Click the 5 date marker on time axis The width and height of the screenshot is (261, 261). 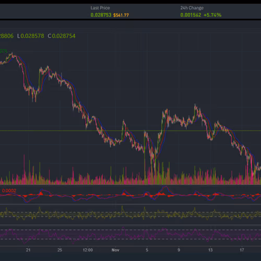click(x=147, y=250)
